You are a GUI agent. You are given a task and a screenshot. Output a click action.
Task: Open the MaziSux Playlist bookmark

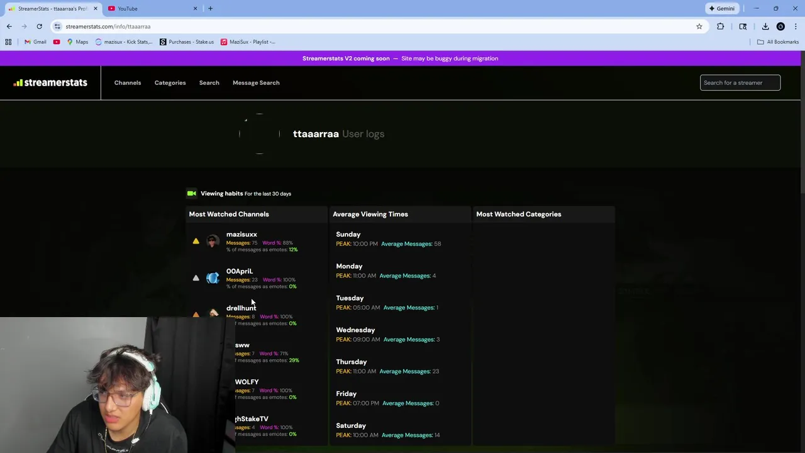[248, 42]
